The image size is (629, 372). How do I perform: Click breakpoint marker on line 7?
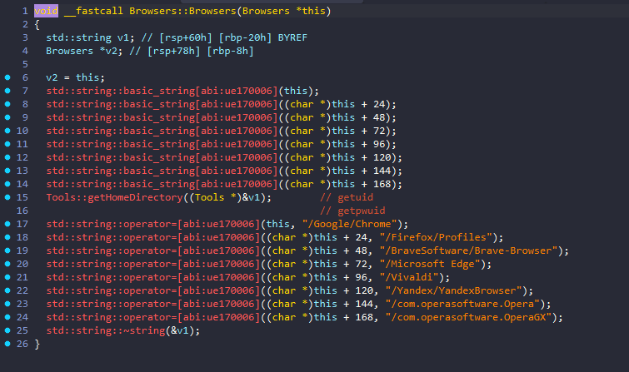click(7, 91)
